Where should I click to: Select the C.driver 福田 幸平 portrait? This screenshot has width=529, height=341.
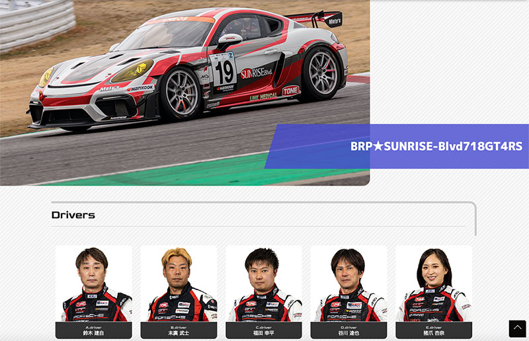[264, 284]
